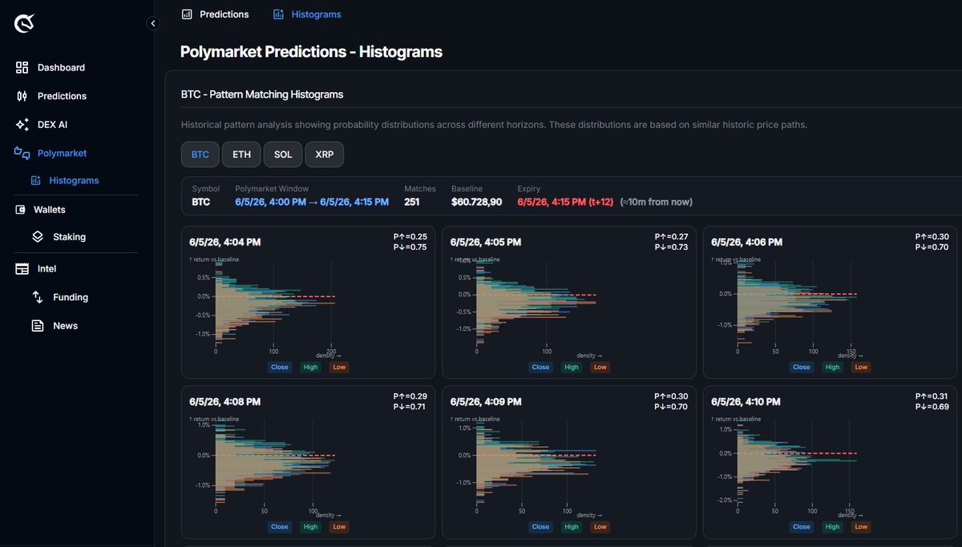Toggle Close series in 4:05 PM chart
The height and width of the screenshot is (547, 962).
point(540,368)
